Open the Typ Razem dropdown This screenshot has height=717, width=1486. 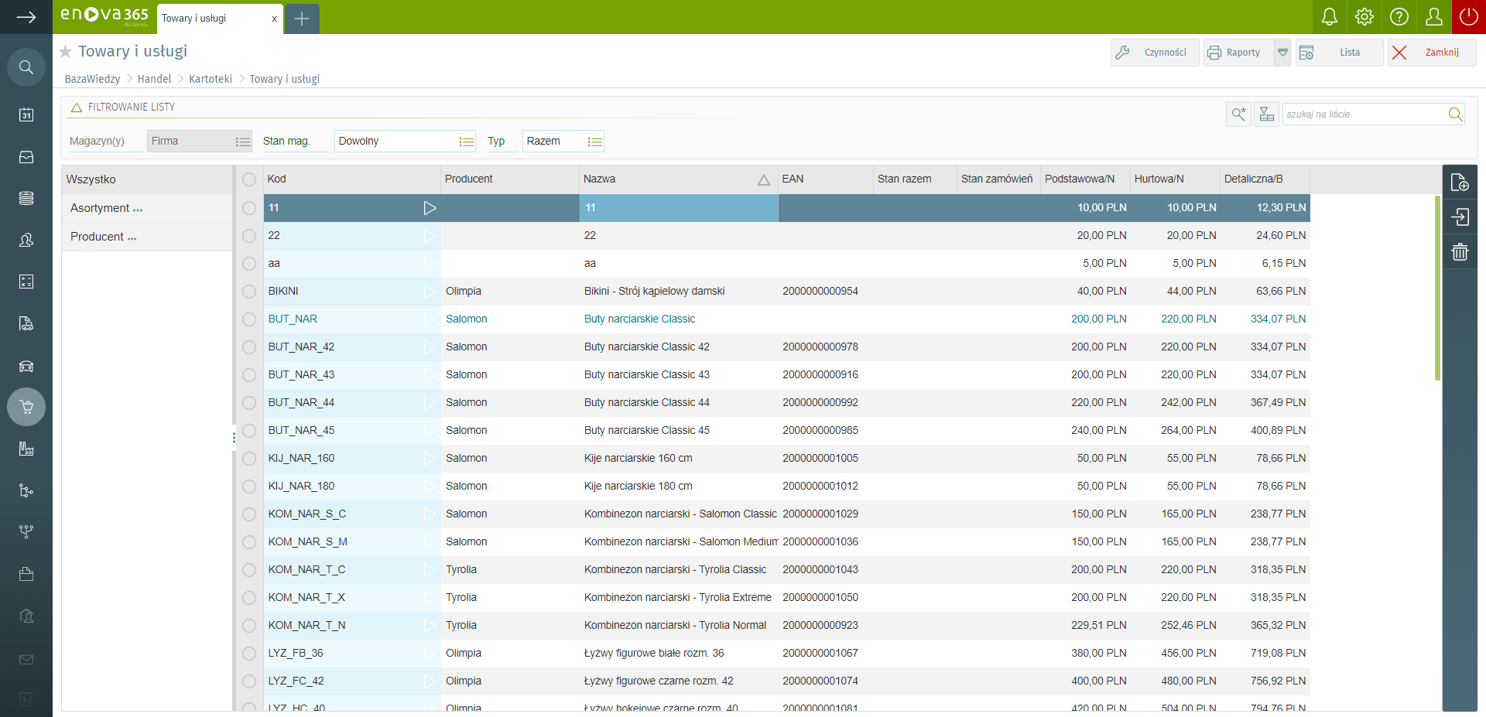[x=594, y=142]
